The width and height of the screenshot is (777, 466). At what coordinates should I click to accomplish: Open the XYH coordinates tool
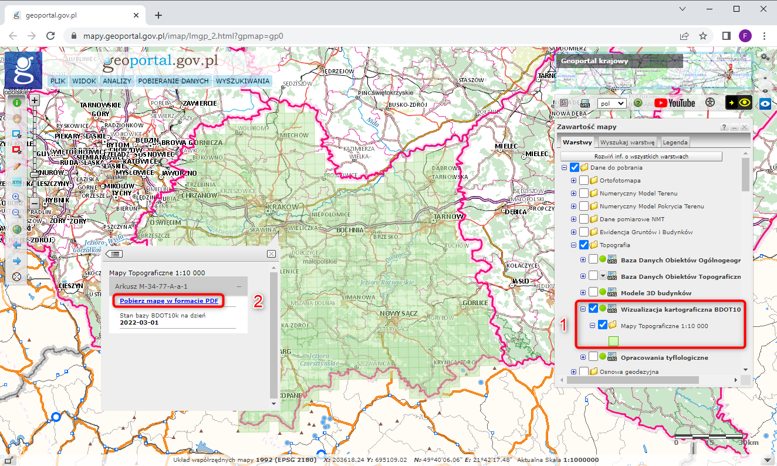(x=17, y=182)
